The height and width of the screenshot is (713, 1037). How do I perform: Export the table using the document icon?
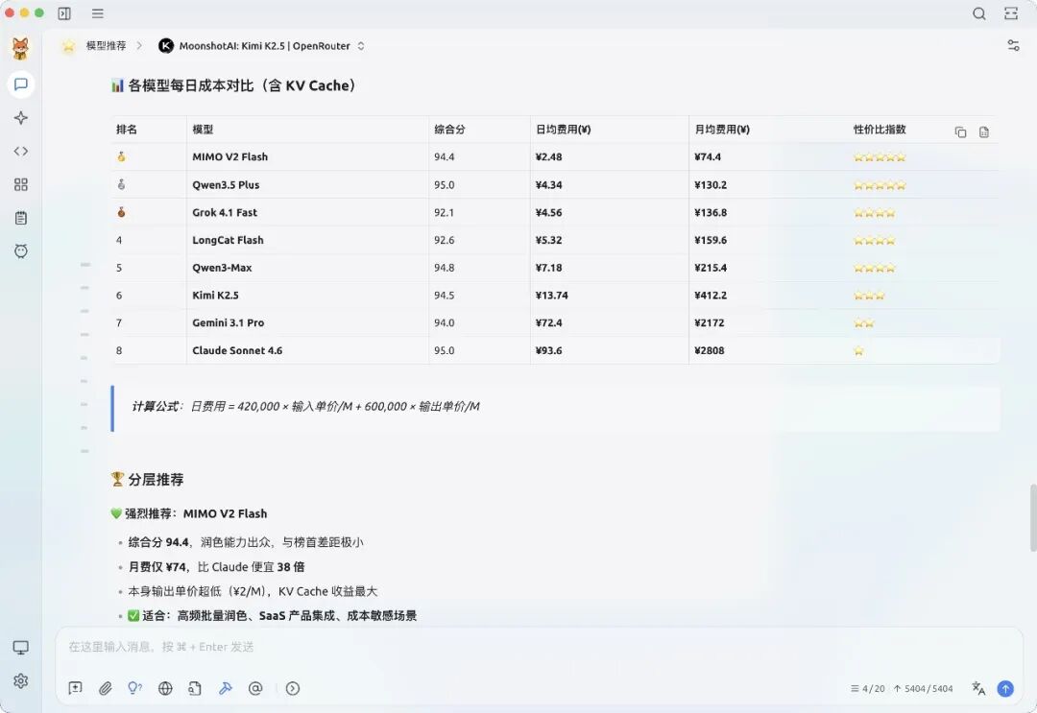point(983,132)
